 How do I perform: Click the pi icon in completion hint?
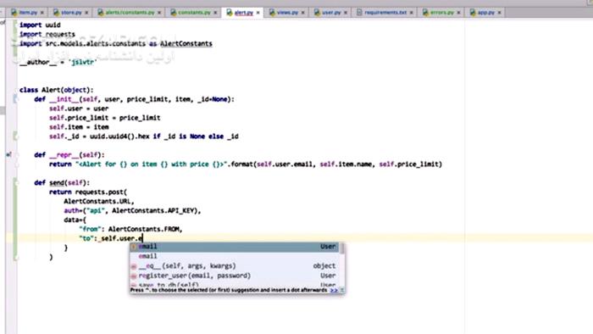coord(342,290)
